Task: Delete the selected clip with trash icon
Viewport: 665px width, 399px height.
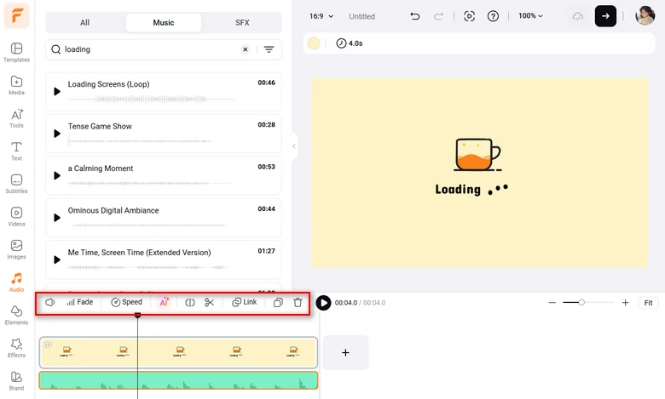Action: tap(298, 303)
